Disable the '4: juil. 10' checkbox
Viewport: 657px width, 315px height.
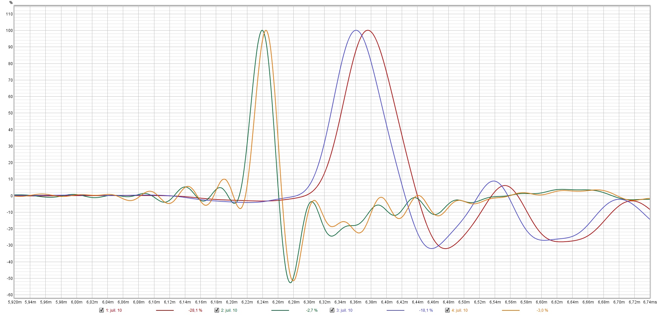[x=447, y=310]
